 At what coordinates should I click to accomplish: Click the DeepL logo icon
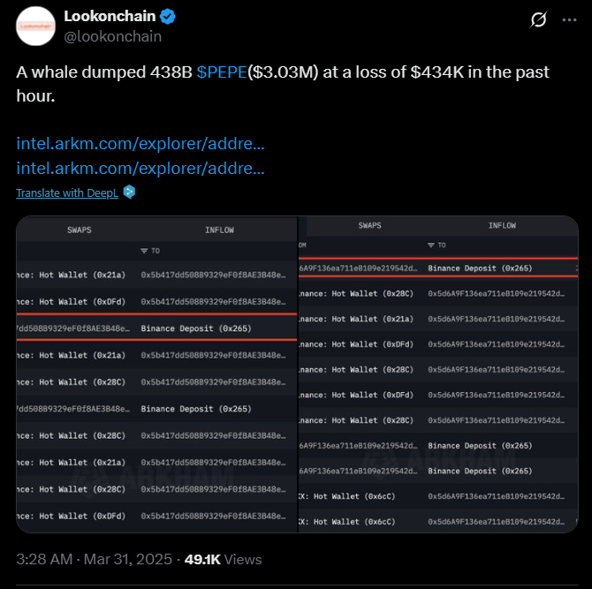(129, 192)
